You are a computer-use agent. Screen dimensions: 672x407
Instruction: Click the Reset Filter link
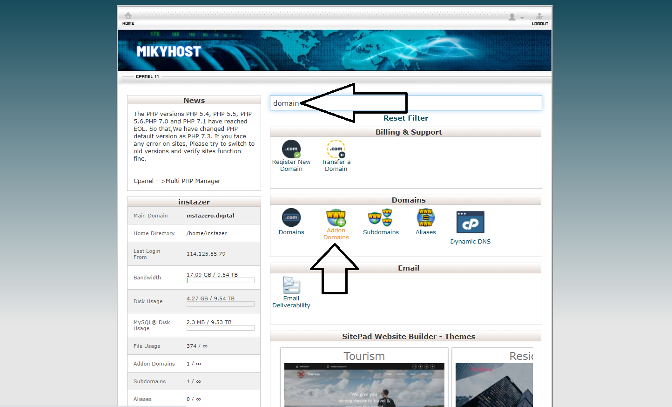coord(406,118)
